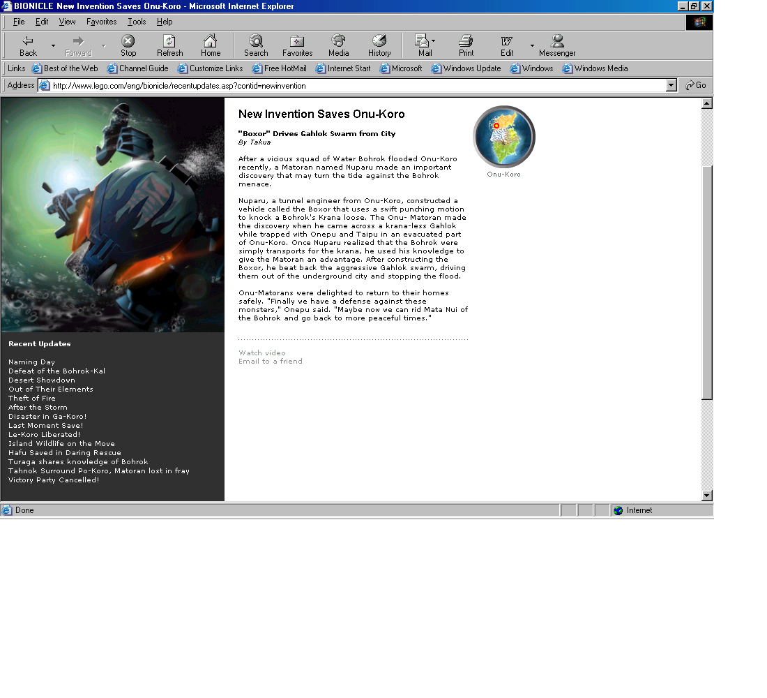This screenshot has height=698, width=767.
Task: Open the Best of the Web link
Action: point(65,68)
